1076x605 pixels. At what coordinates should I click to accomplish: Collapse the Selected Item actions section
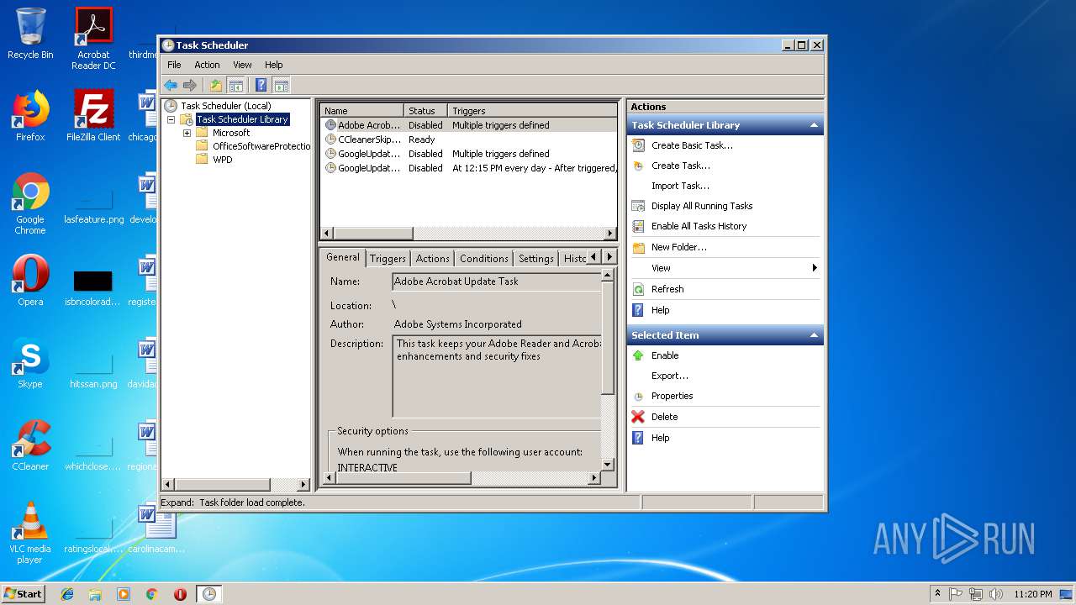click(814, 335)
